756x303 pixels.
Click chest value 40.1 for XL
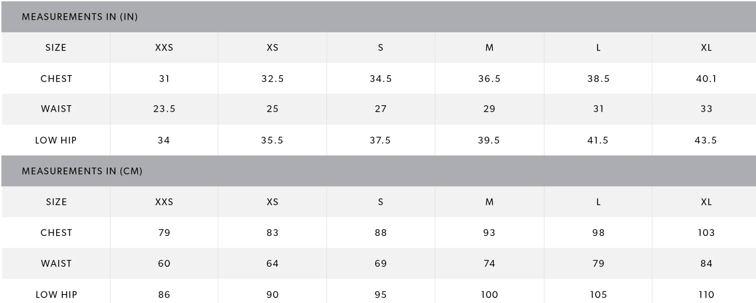pos(706,79)
